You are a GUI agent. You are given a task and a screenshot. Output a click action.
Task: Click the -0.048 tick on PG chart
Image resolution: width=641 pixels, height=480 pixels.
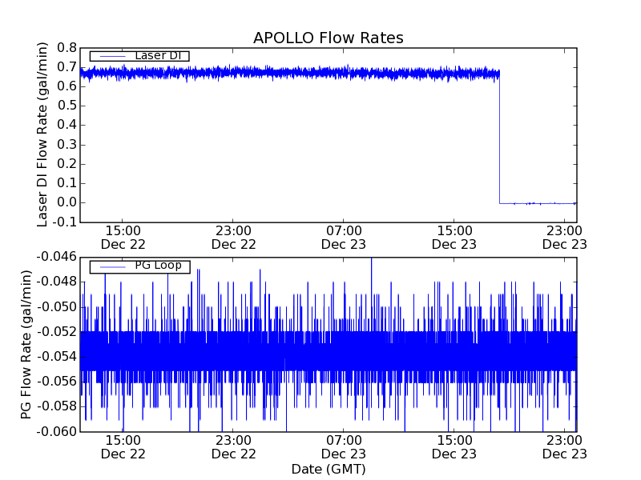pyautogui.click(x=57, y=282)
